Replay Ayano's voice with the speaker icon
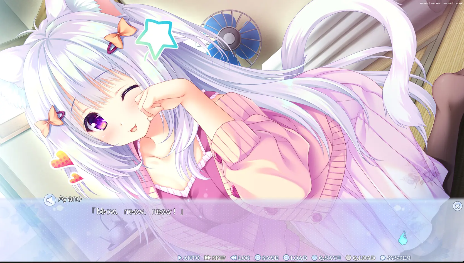 pyautogui.click(x=50, y=200)
